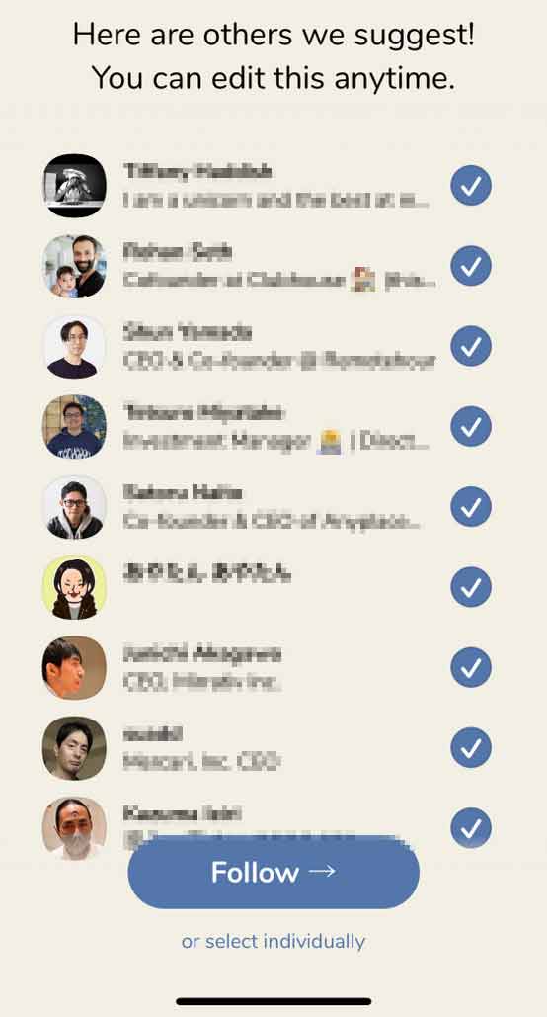
Task: Uncheck the seventh row's checkmark
Action: tap(471, 667)
